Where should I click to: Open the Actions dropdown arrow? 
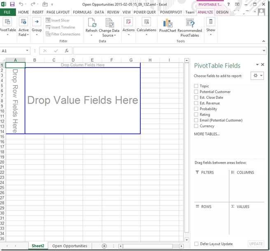(128, 35)
